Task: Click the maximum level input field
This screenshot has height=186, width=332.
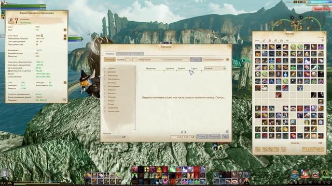Action: 135,60
